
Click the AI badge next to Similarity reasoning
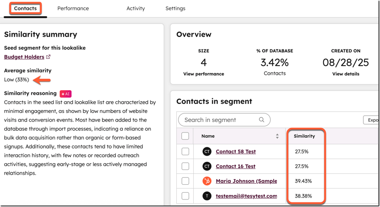[66, 94]
